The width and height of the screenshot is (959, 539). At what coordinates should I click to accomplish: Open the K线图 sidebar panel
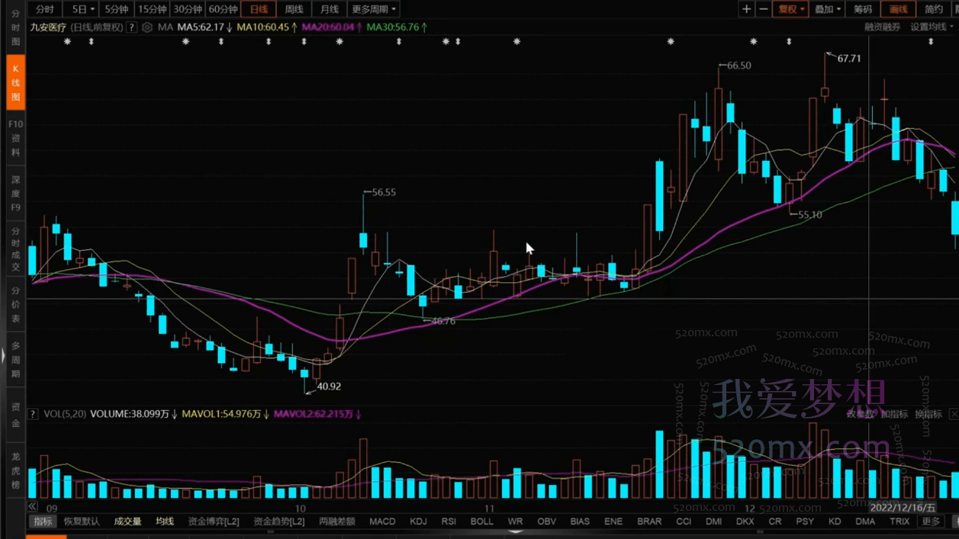coord(15,83)
